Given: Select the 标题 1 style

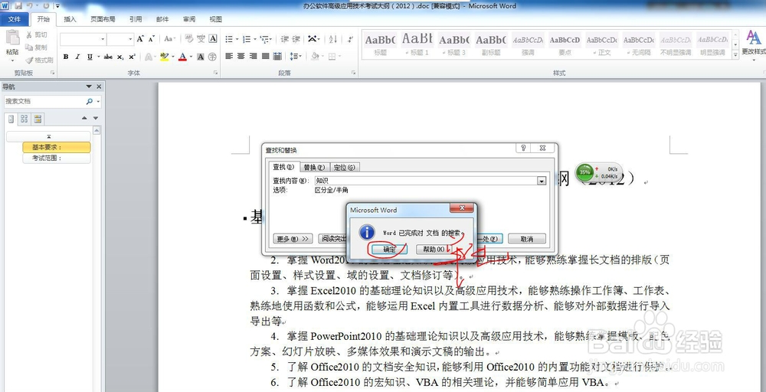Looking at the screenshot, I should click(x=417, y=43).
